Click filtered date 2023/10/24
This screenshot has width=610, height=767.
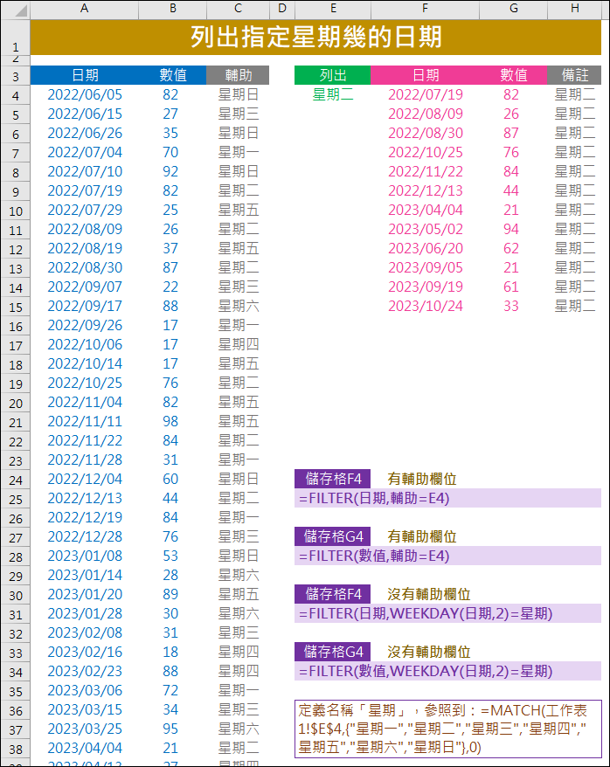pyautogui.click(x=425, y=306)
